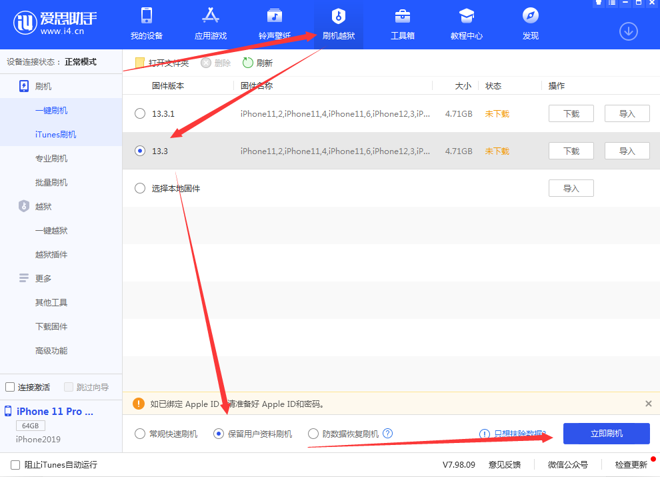Open 高级功能 in the sidebar
Screen dimensions: 660x477
click(51, 351)
